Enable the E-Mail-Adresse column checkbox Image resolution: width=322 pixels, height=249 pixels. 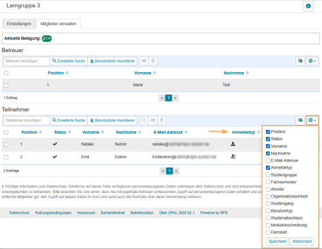(268, 161)
